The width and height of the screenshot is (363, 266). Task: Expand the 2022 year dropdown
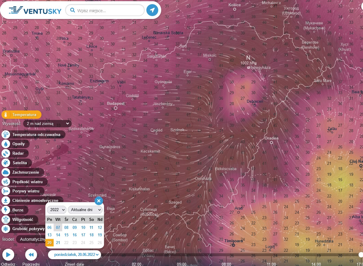56,210
